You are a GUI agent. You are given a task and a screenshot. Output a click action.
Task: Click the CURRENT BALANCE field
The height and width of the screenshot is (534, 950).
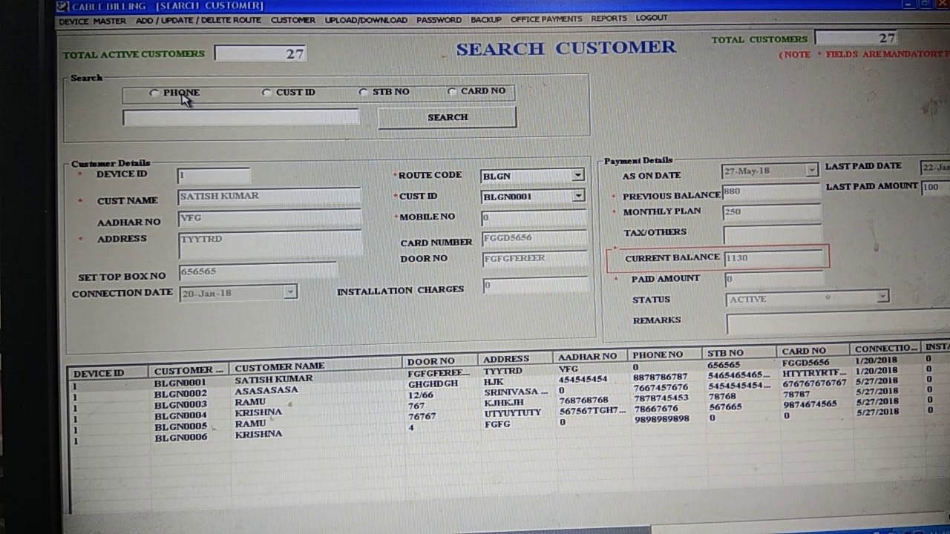pyautogui.click(x=774, y=258)
